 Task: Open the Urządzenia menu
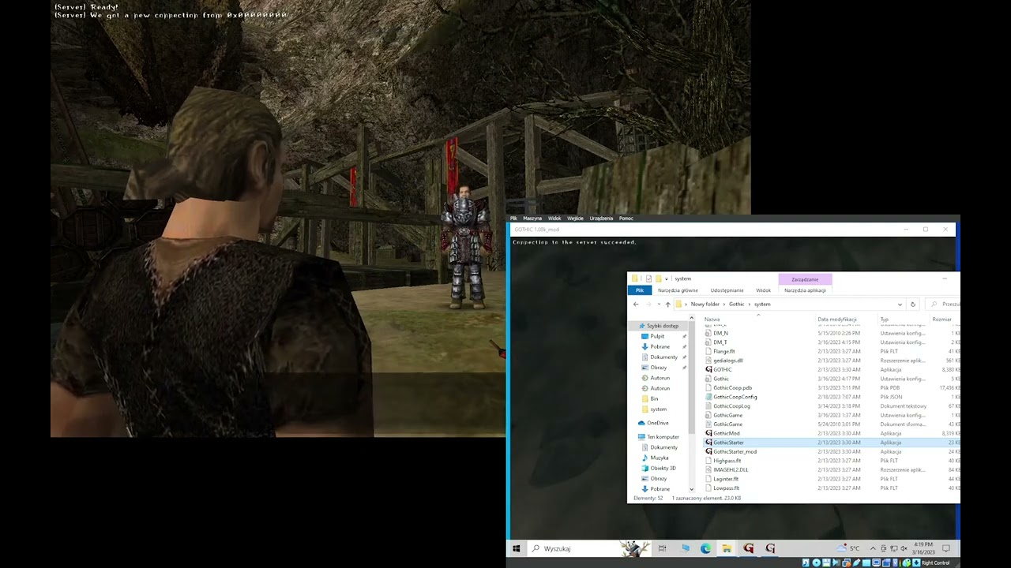[601, 219]
